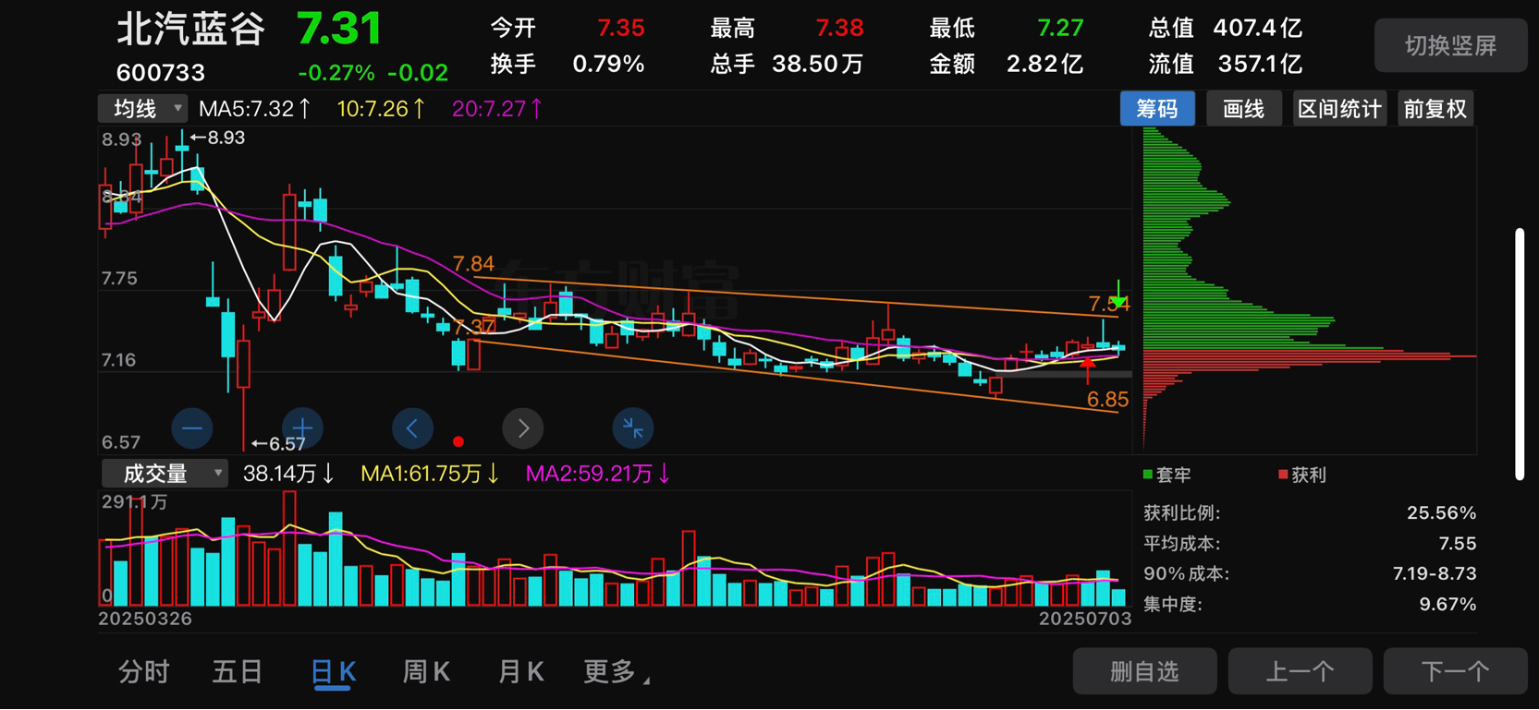Switch to 分时 intraday tab
1539x710 pixels.
click(x=144, y=672)
